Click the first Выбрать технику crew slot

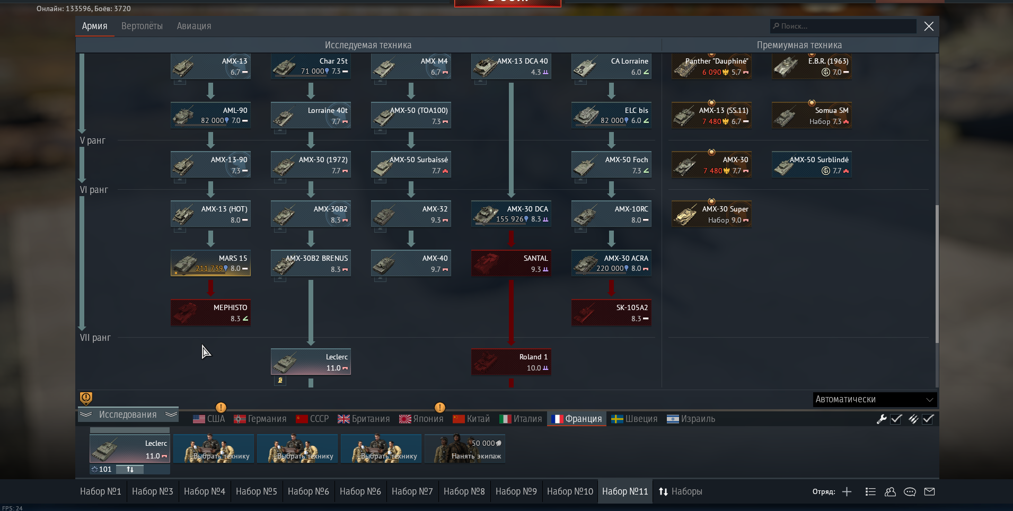[x=214, y=449]
